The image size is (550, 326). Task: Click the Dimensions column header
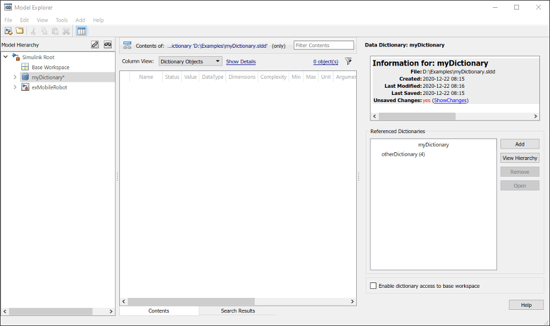242,77
